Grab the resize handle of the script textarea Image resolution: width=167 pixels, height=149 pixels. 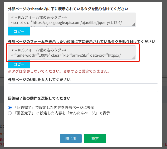point(134,24)
